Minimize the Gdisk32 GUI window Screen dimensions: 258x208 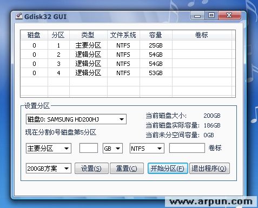pyautogui.click(x=197, y=16)
